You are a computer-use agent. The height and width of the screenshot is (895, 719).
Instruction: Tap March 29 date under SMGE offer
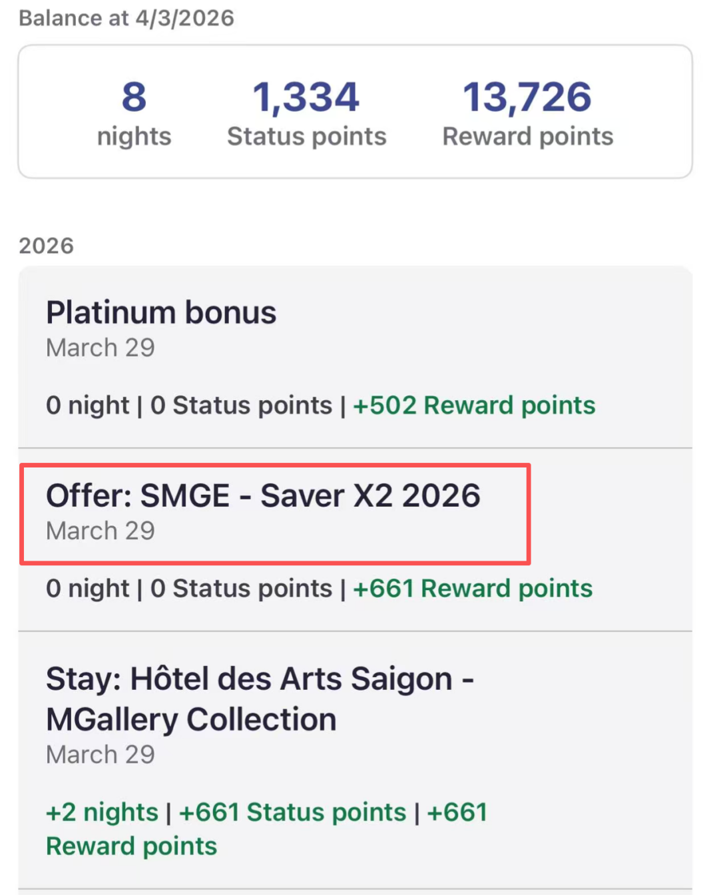[101, 531]
